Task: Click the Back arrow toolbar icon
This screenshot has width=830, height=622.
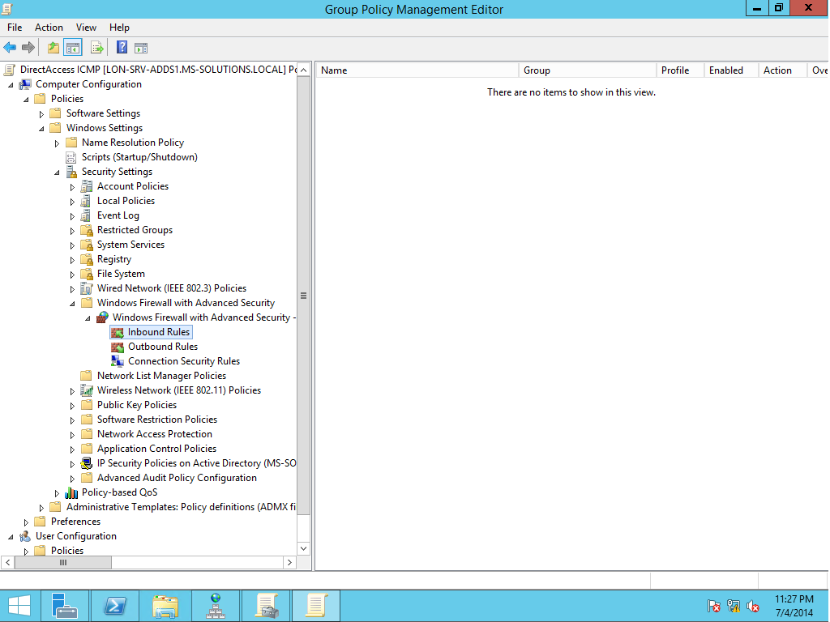Action: click(10, 48)
